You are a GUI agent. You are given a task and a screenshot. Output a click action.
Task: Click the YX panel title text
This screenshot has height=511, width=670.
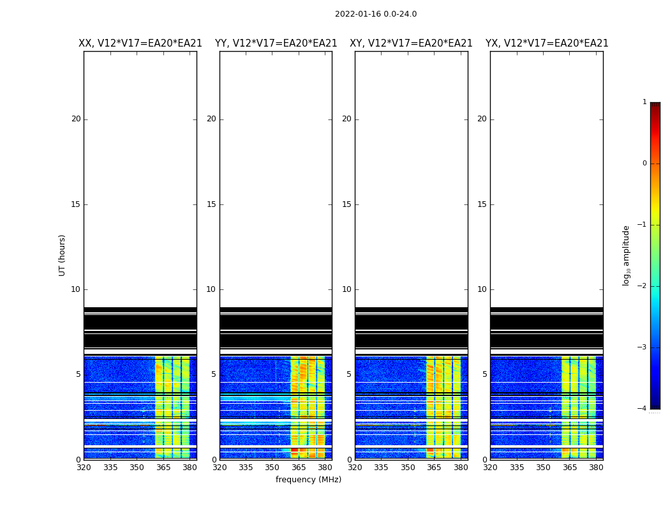[547, 43]
